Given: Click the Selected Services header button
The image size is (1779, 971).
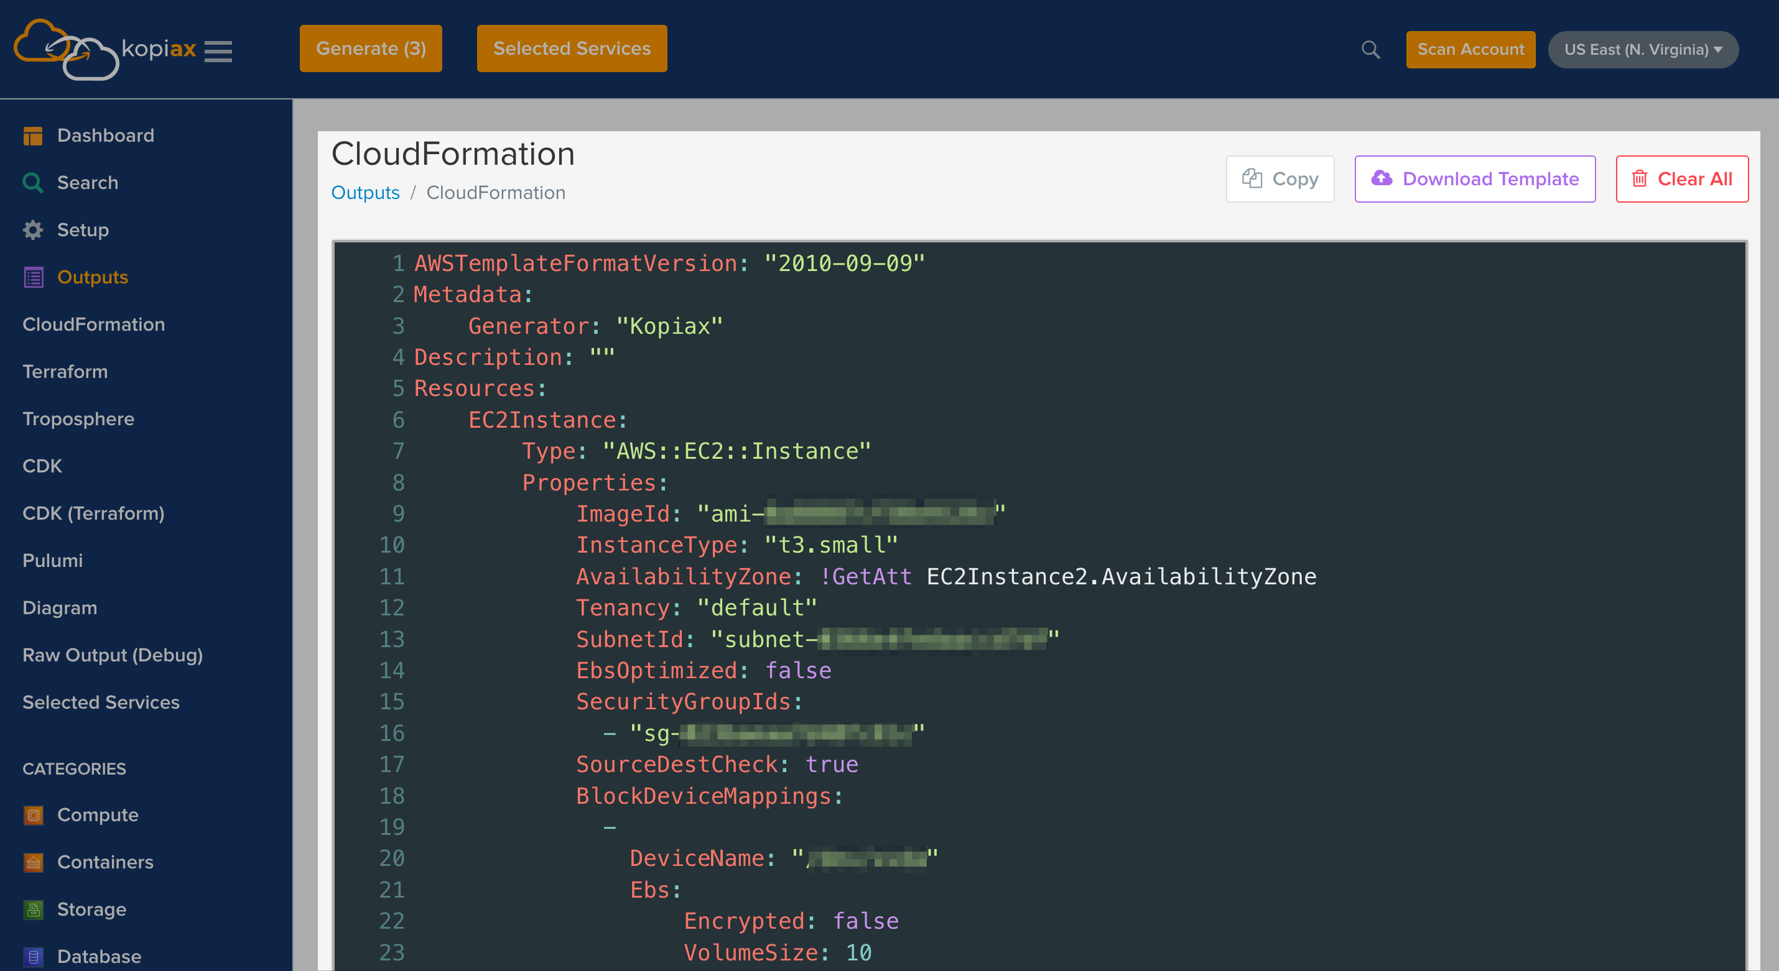Looking at the screenshot, I should (x=571, y=48).
